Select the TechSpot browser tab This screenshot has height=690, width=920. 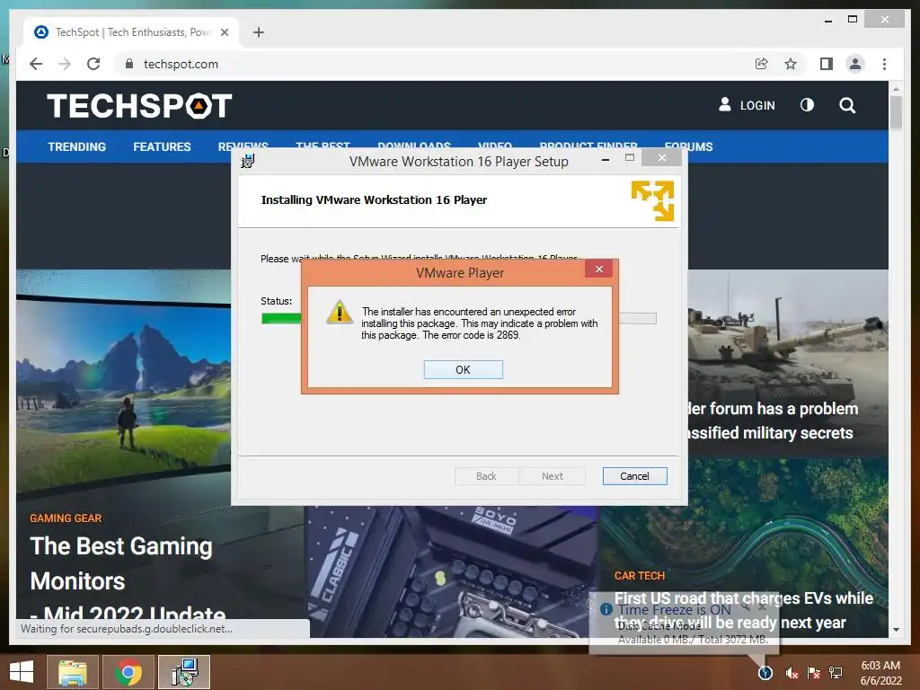(131, 32)
